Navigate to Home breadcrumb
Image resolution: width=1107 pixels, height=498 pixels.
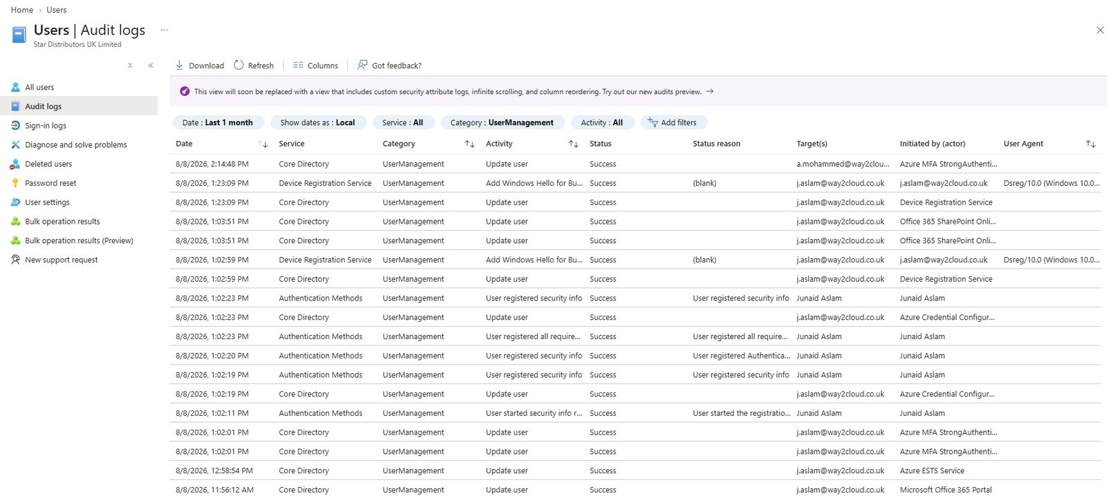pos(22,10)
